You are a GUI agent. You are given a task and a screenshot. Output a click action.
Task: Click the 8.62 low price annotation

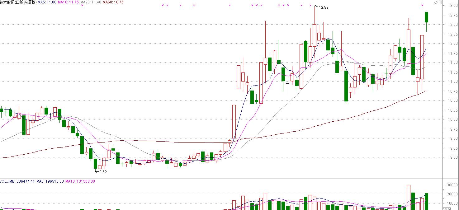click(x=102, y=172)
